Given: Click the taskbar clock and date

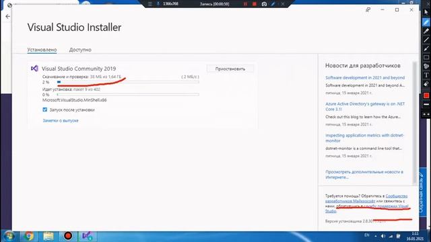Looking at the screenshot, I should click(415, 236).
